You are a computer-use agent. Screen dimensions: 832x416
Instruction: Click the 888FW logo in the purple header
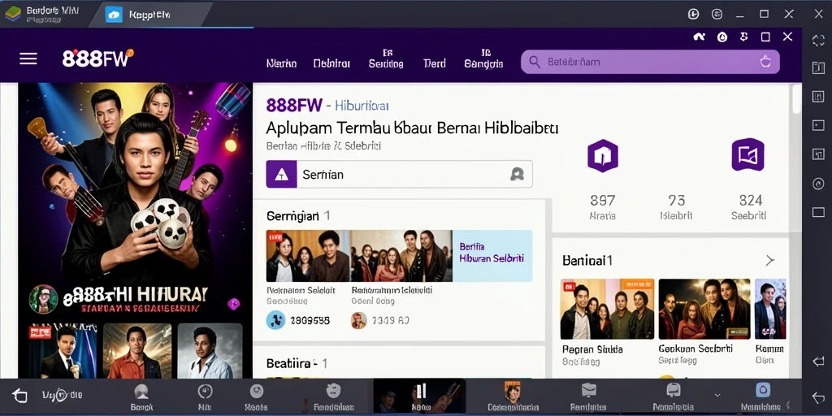click(x=97, y=58)
